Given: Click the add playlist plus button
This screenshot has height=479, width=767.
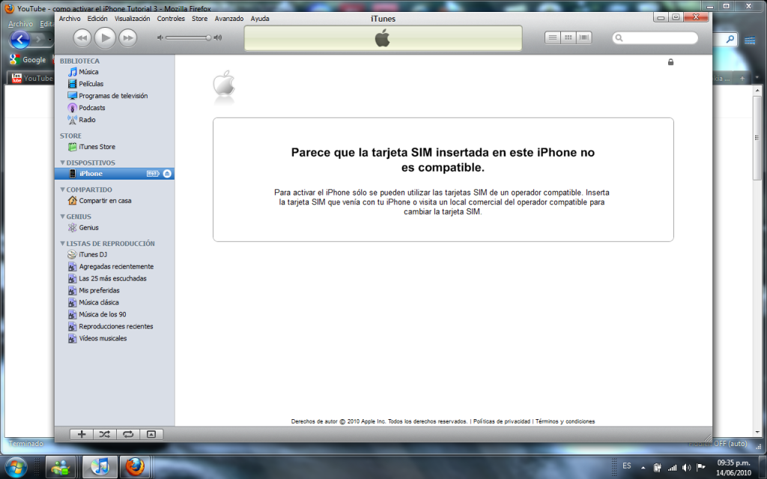Looking at the screenshot, I should click(82, 434).
